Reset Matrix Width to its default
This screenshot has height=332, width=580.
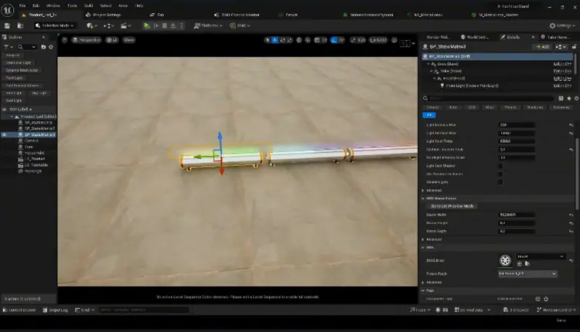click(x=571, y=215)
